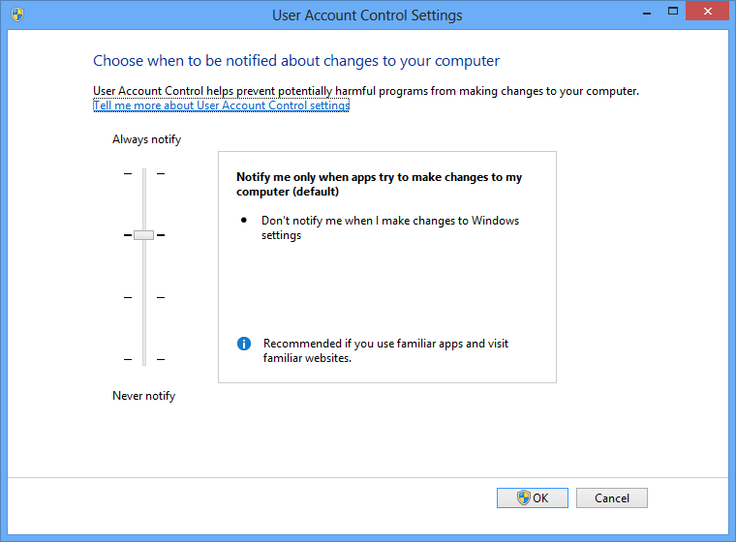Click the UAC shield icon in title bar
The image size is (736, 542).
coord(17,15)
